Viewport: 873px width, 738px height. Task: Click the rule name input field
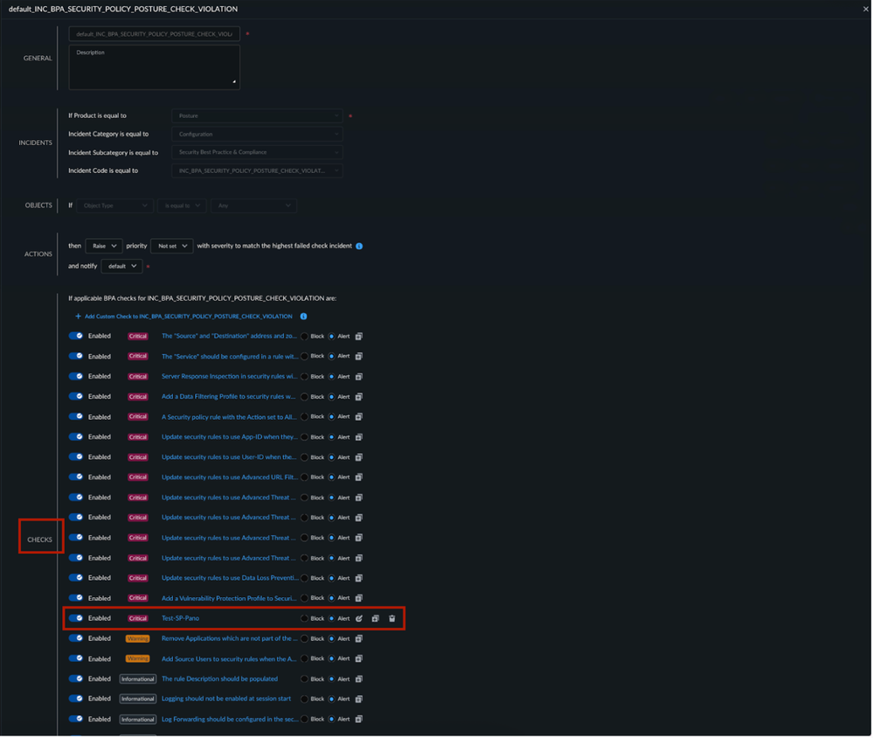[x=154, y=34]
